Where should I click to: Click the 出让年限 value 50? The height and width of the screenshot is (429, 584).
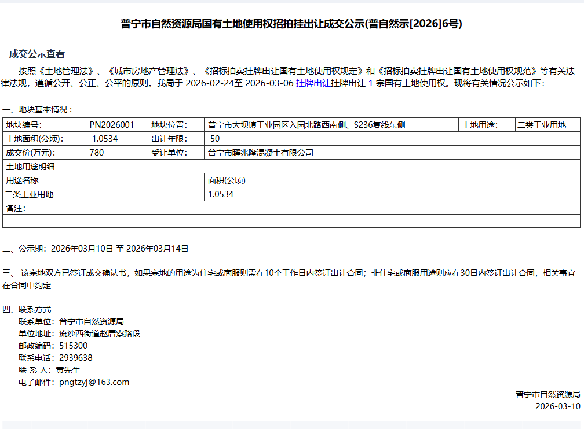coord(215,139)
